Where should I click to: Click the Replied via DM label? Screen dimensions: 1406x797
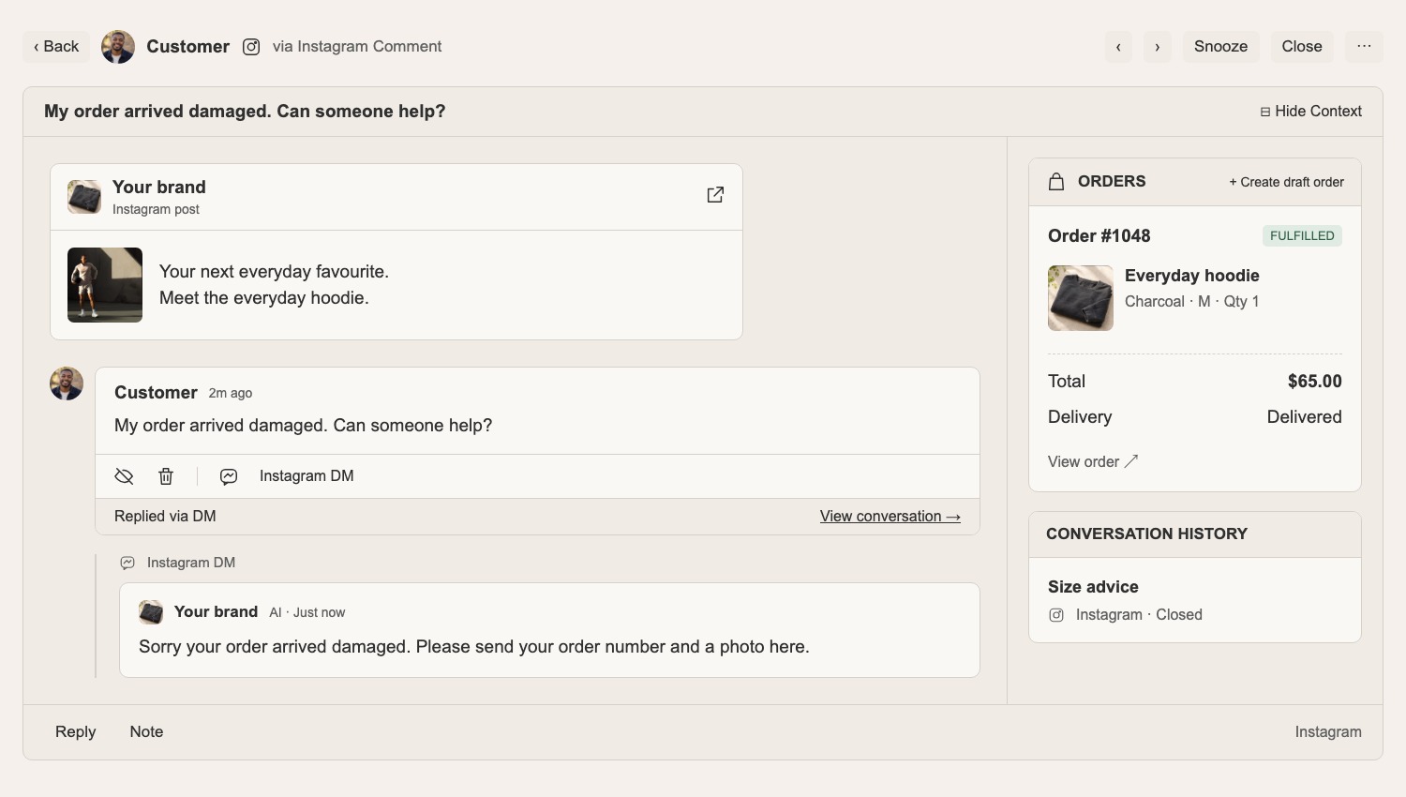pyautogui.click(x=165, y=517)
